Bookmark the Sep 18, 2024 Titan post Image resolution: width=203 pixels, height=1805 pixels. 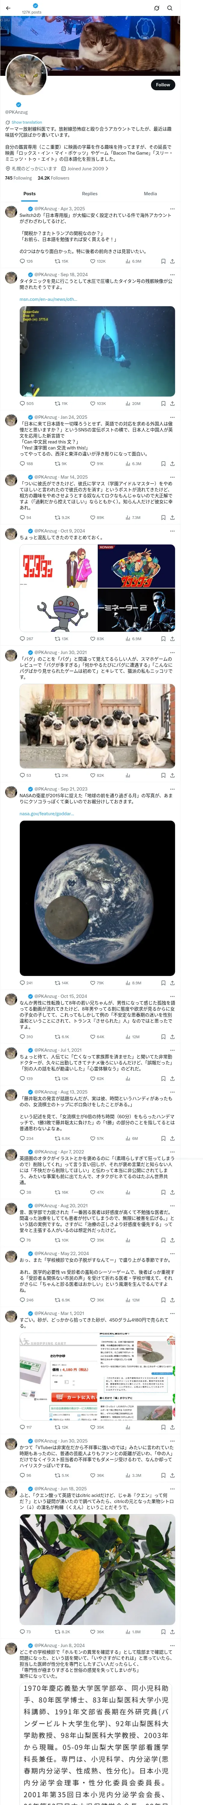(x=163, y=404)
